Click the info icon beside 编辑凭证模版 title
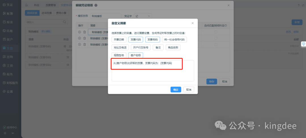 (96, 5)
